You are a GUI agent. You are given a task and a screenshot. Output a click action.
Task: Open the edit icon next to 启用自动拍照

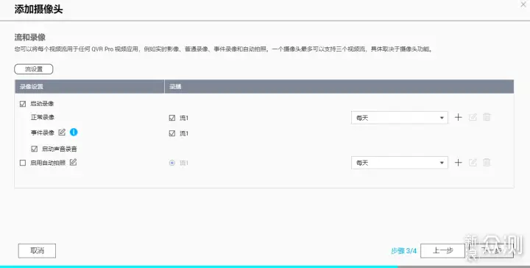73,163
